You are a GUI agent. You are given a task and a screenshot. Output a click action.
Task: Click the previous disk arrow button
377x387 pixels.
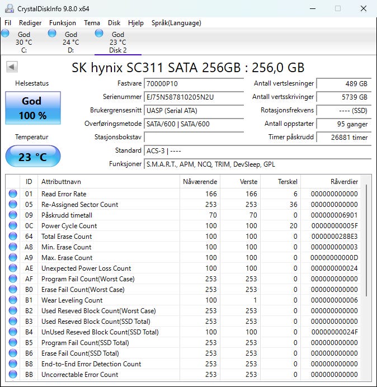pos(12,67)
